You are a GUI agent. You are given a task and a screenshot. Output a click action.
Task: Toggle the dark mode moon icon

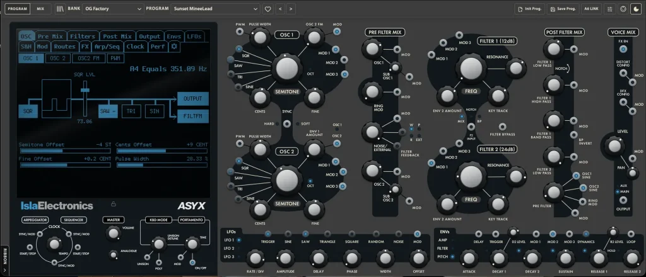click(x=636, y=9)
